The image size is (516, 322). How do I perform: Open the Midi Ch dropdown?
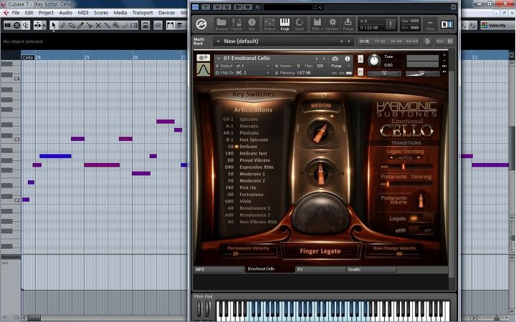(x=243, y=72)
